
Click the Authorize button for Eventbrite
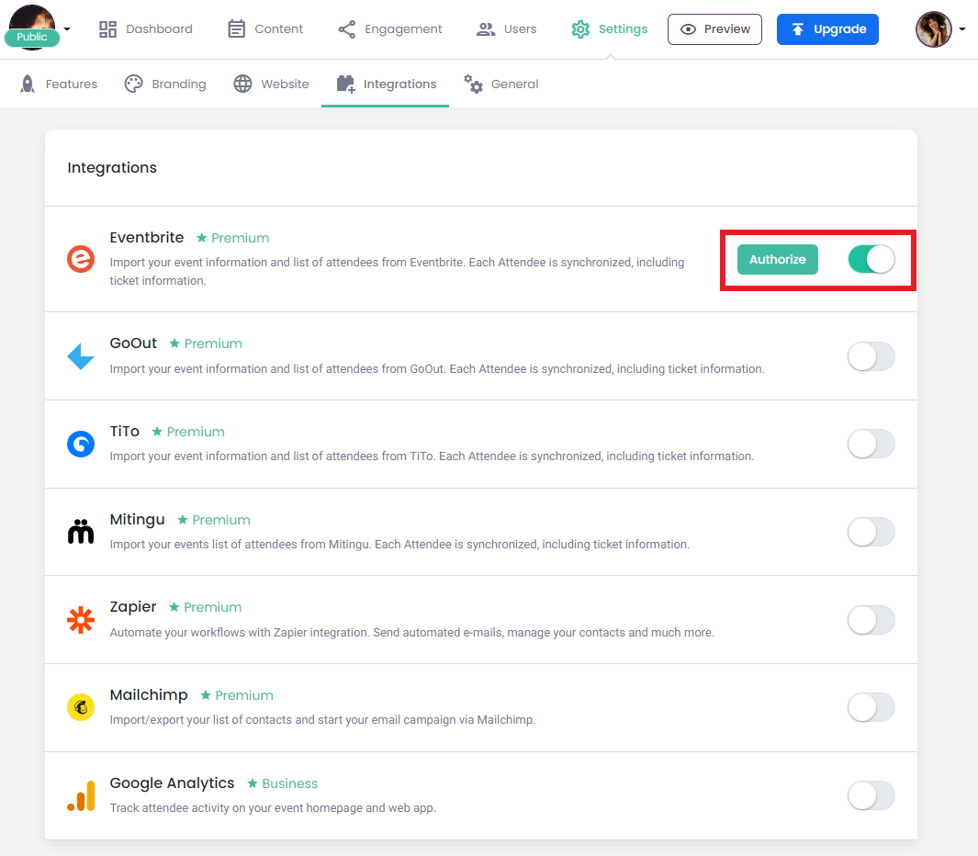point(777,259)
